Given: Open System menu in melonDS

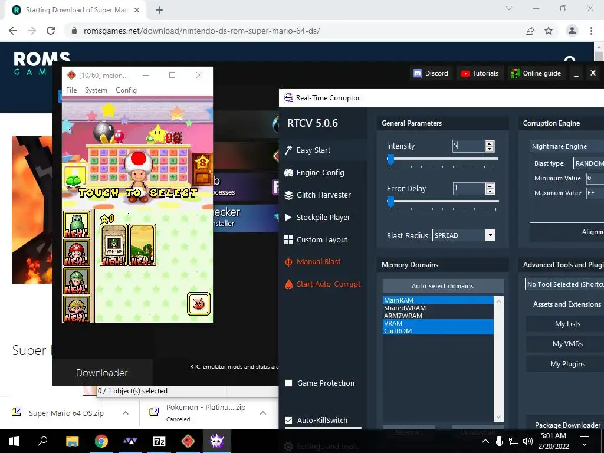Looking at the screenshot, I should tap(96, 90).
